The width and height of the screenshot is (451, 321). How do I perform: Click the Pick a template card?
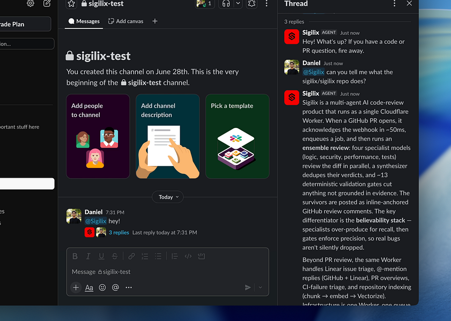(238, 136)
